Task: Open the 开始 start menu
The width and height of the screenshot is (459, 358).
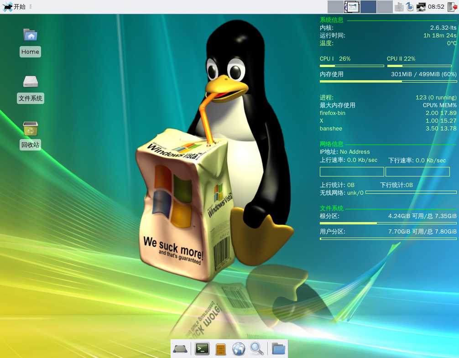Action: coord(14,6)
